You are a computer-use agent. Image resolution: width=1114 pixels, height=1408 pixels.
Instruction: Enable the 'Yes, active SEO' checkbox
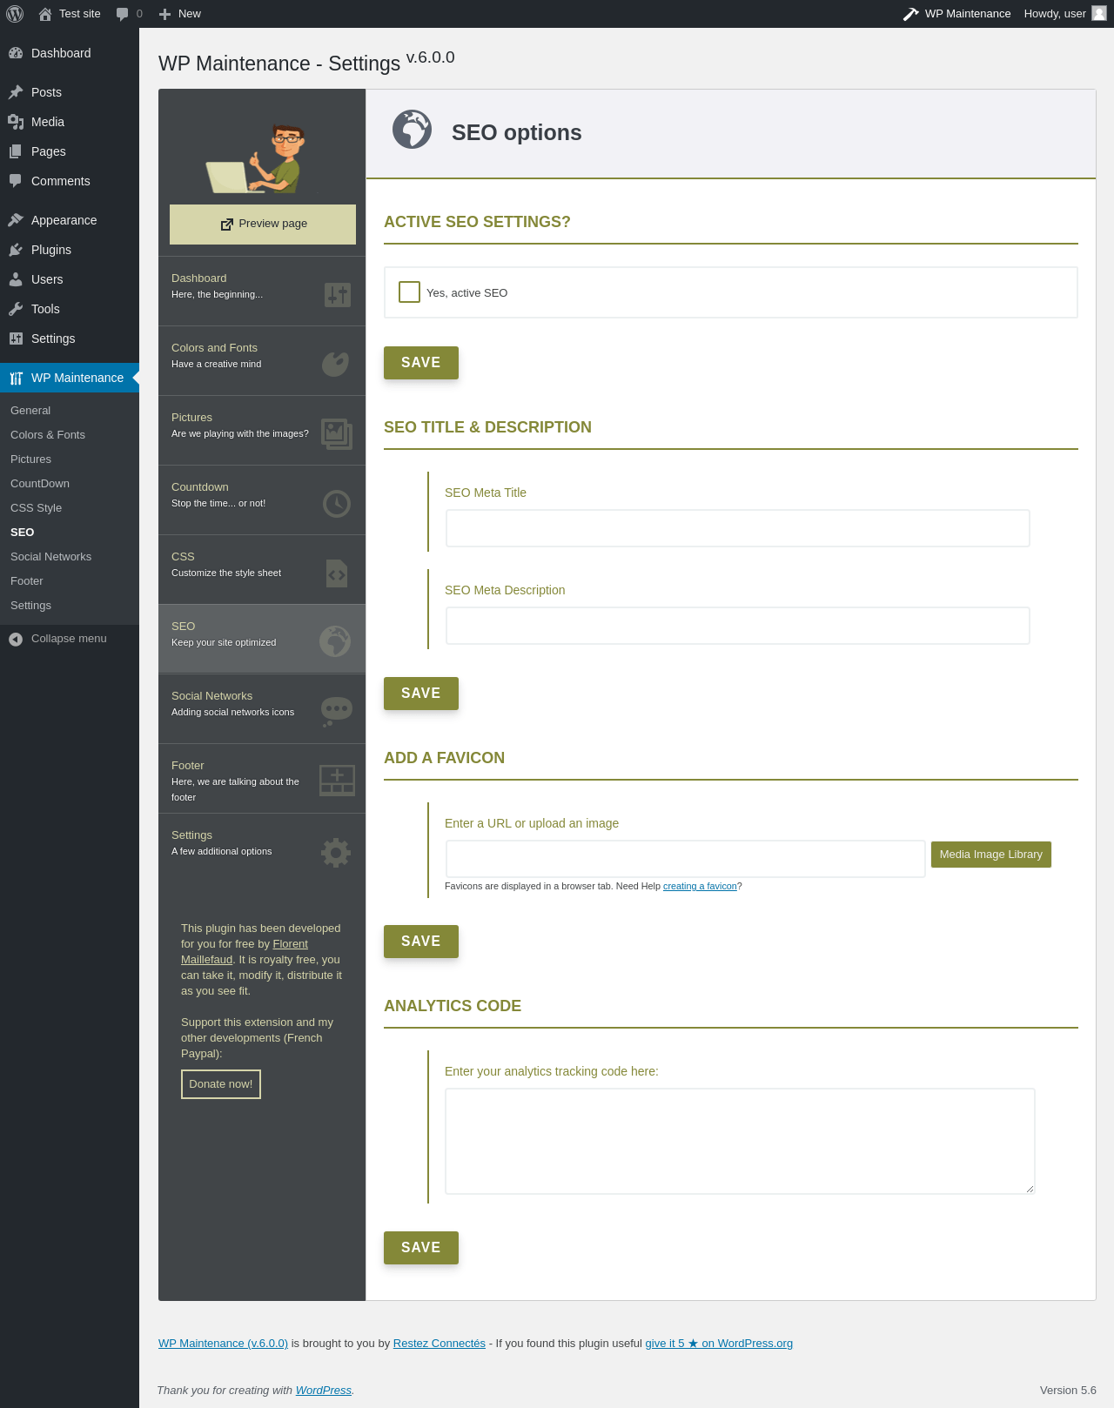click(409, 292)
